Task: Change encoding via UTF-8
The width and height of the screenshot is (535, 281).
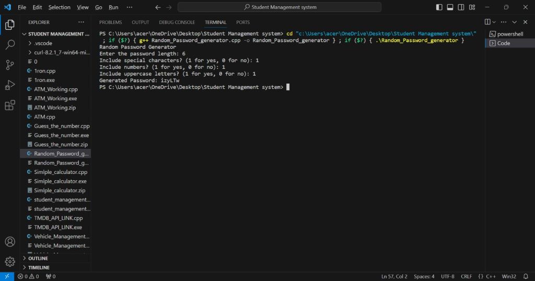Action: click(448, 277)
